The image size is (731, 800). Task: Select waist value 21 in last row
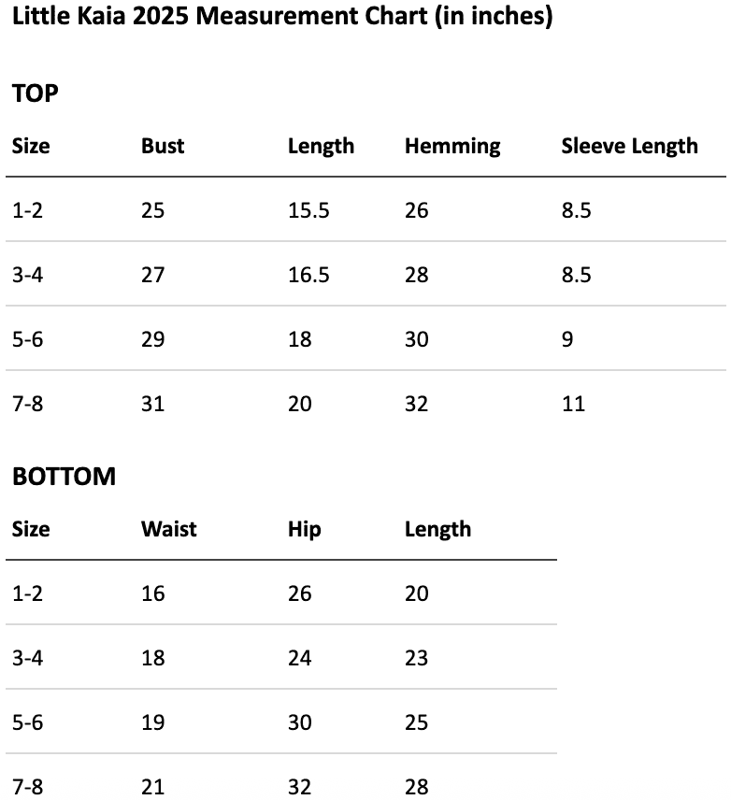click(x=152, y=787)
